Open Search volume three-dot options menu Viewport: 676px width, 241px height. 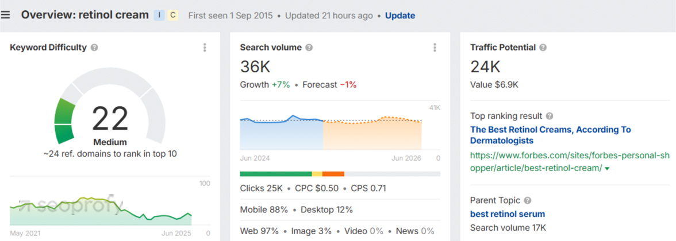(435, 47)
